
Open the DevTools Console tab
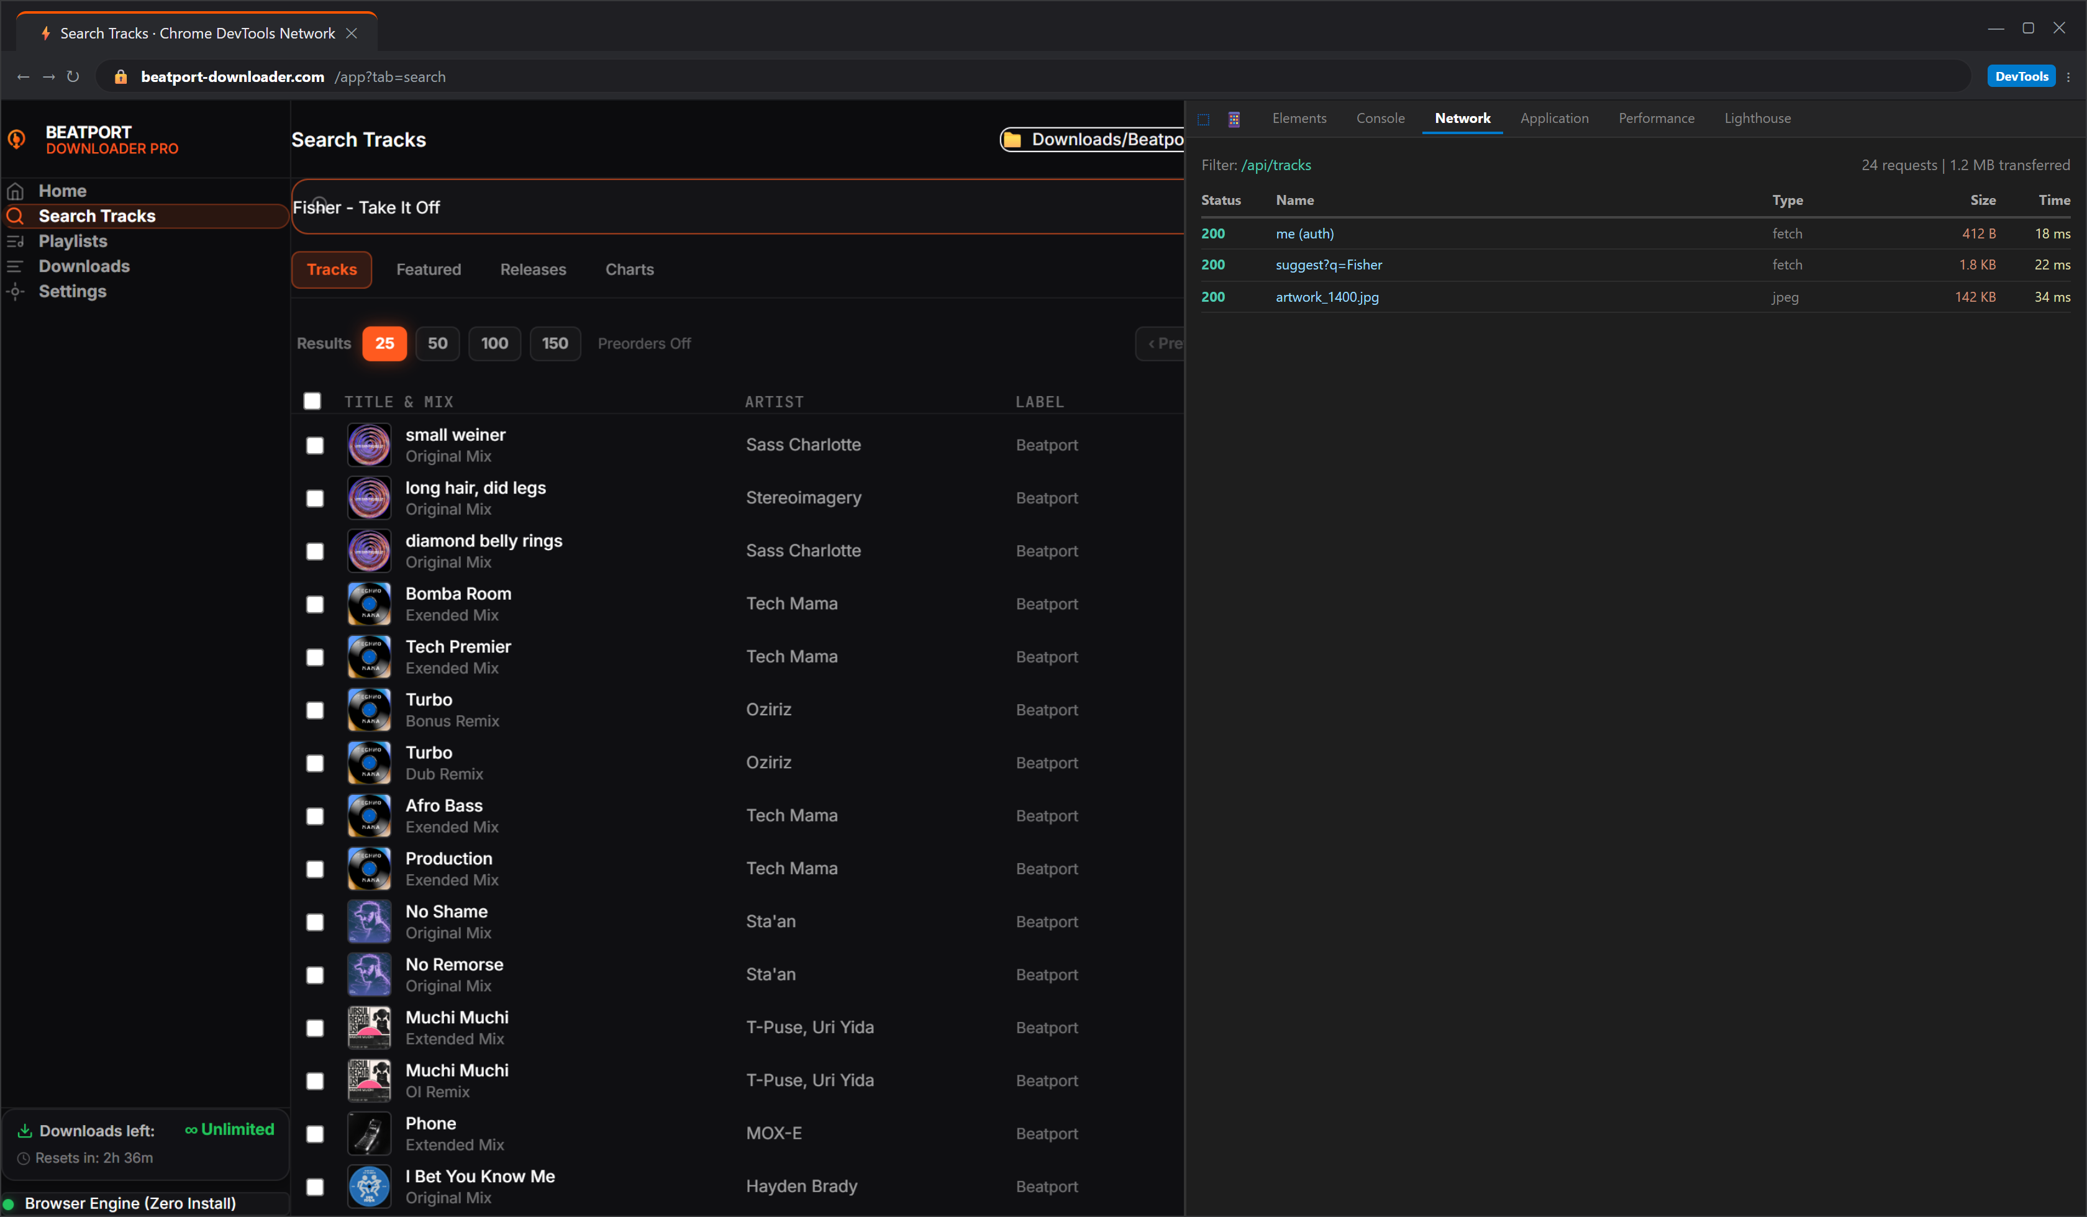coord(1381,119)
